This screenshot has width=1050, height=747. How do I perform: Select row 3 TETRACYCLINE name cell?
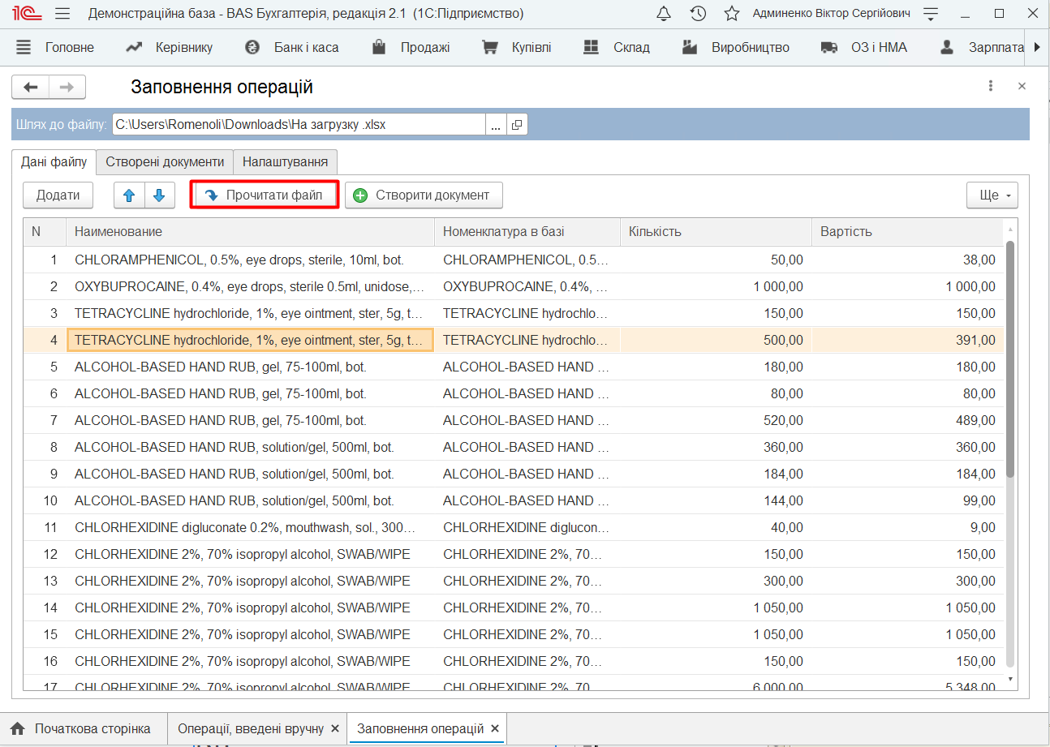[250, 313]
